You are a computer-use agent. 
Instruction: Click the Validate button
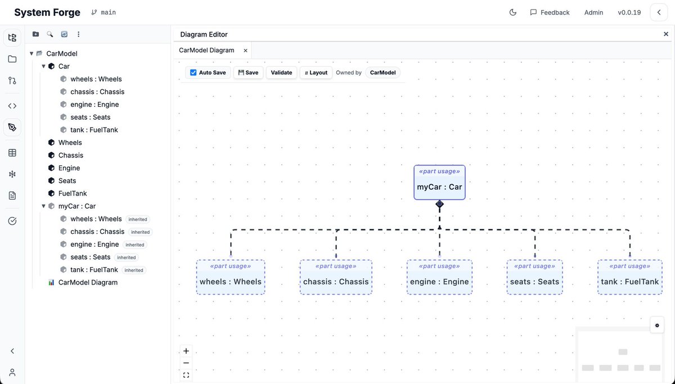[281, 72]
